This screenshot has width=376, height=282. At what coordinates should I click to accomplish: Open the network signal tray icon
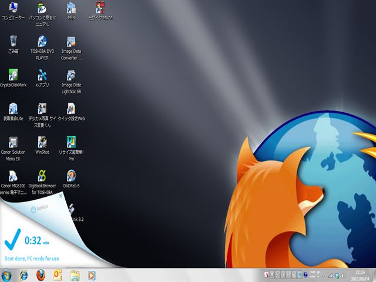click(x=330, y=276)
